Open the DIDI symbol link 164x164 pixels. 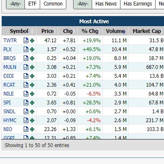click(x=8, y=76)
